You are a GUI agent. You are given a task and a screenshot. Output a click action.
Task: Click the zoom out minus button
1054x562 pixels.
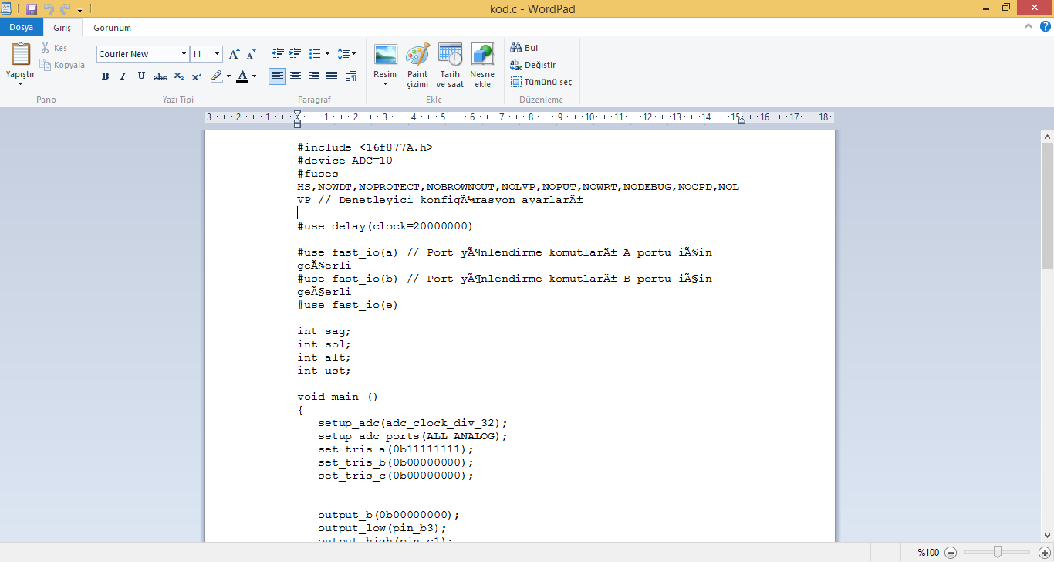[951, 552]
